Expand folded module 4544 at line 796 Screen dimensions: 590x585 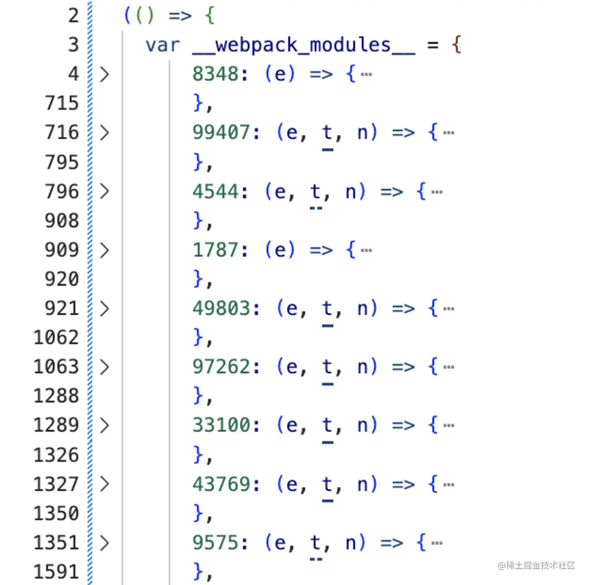coord(104,191)
